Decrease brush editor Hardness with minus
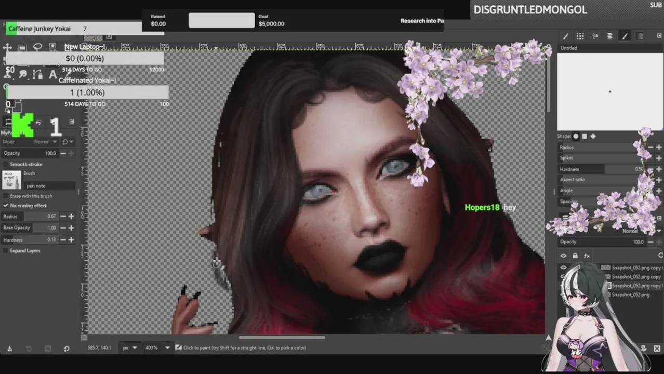Image resolution: width=664 pixels, height=374 pixels. [649, 169]
